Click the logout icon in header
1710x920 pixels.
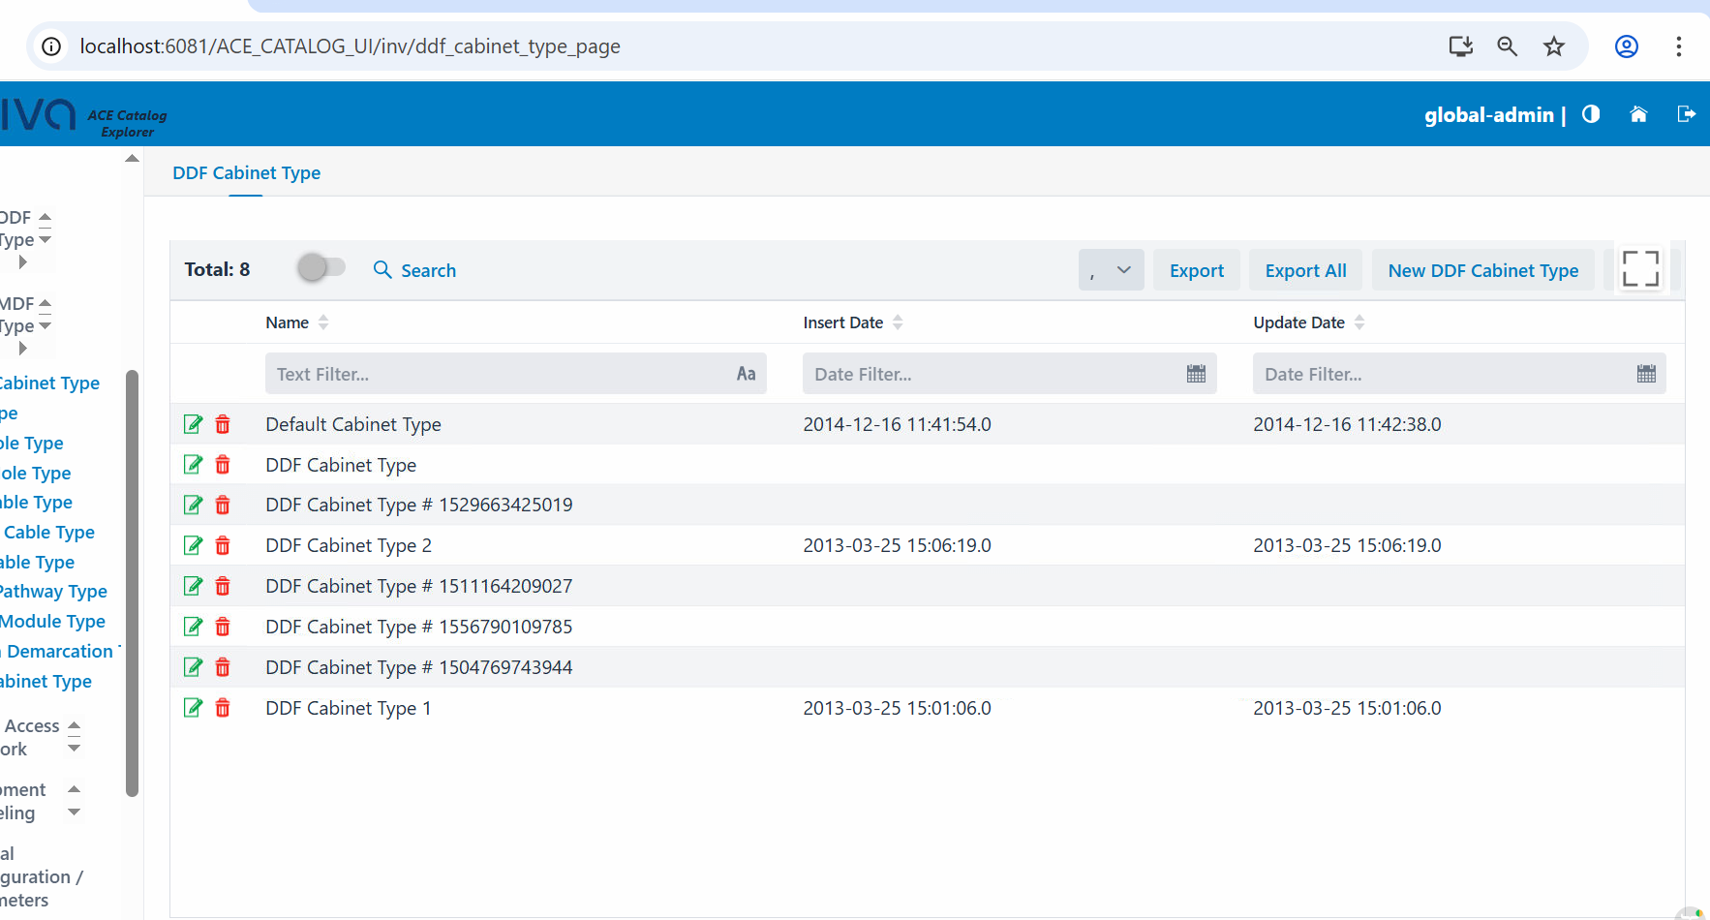tap(1686, 114)
